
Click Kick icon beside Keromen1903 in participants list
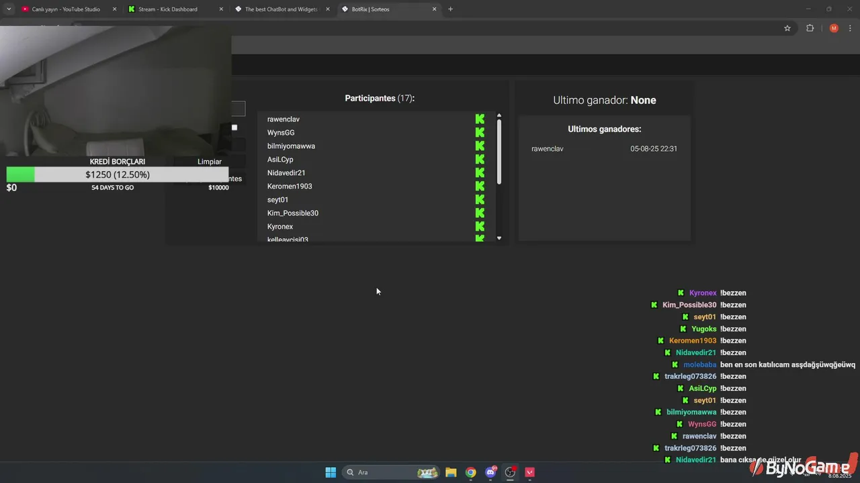pyautogui.click(x=480, y=186)
